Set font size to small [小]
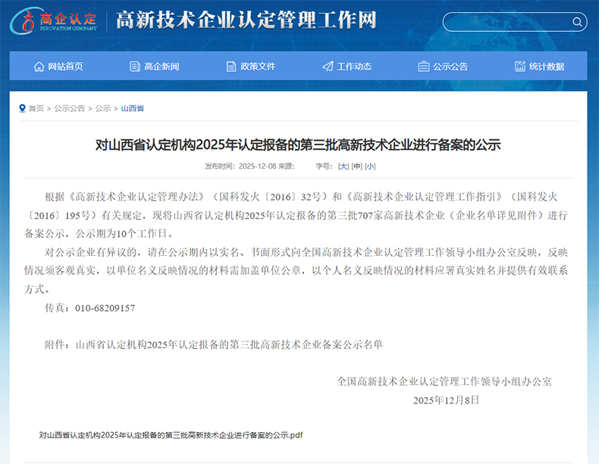This screenshot has height=464, width=599. (x=370, y=166)
